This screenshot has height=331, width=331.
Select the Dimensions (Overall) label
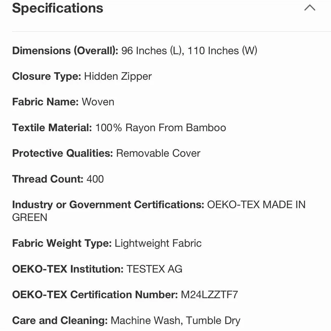pyautogui.click(x=65, y=51)
